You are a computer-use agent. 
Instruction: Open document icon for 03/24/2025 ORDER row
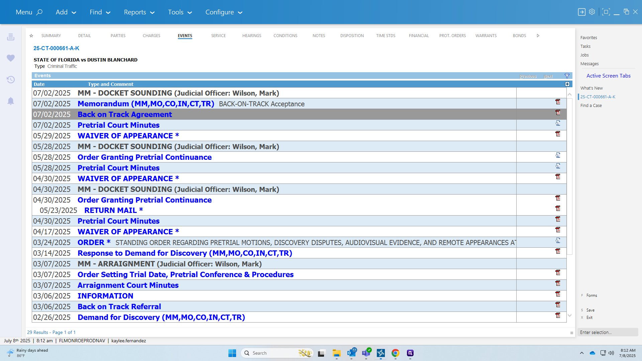coord(558,240)
